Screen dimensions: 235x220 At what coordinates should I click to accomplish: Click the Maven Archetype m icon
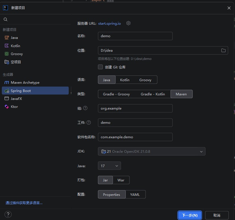pos(7,82)
